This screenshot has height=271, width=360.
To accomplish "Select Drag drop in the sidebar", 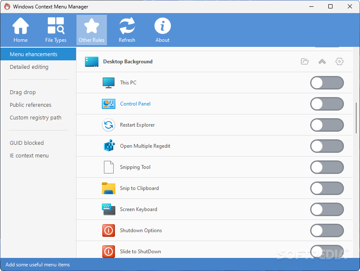I will click(38, 92).
